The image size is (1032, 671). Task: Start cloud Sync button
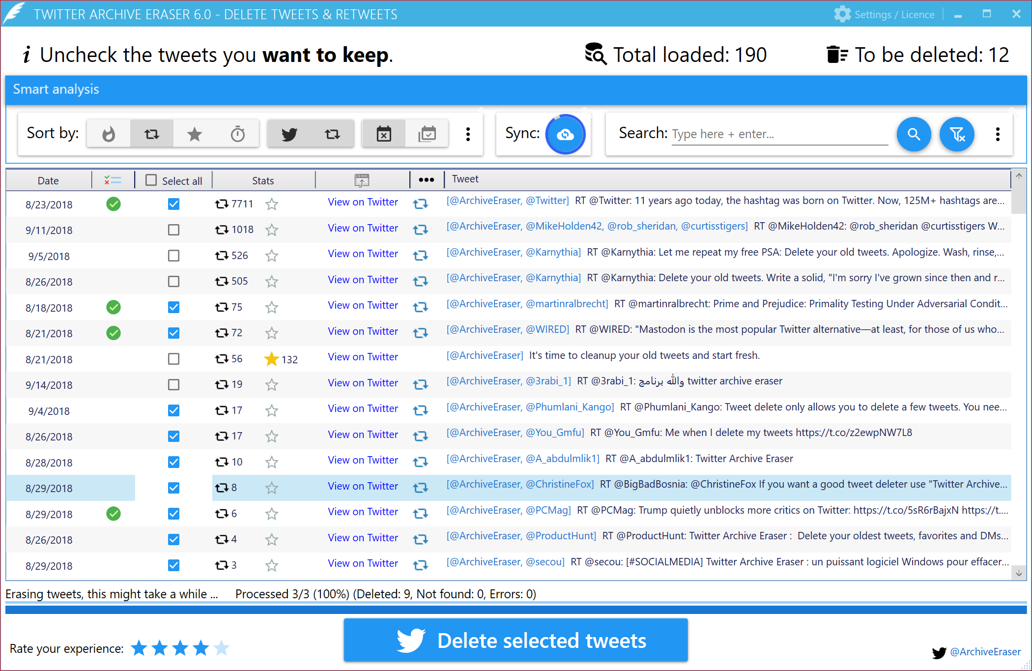coord(566,134)
